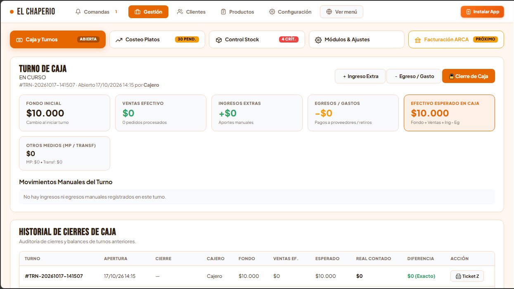The image size is (514, 289).
Task: Go to the Clientes section
Action: coord(191,12)
